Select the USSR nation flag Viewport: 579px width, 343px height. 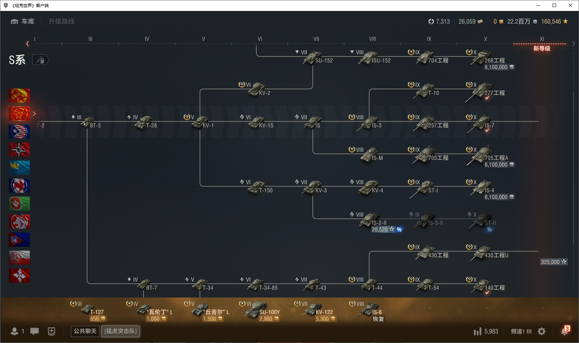coord(19,114)
